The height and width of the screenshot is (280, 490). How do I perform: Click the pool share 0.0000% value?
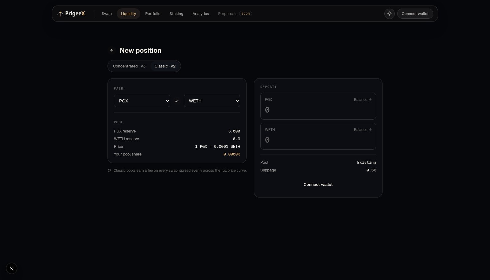[232, 154]
